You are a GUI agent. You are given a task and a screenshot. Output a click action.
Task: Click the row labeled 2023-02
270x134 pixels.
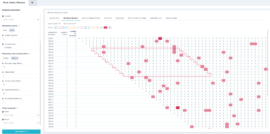(158, 75)
